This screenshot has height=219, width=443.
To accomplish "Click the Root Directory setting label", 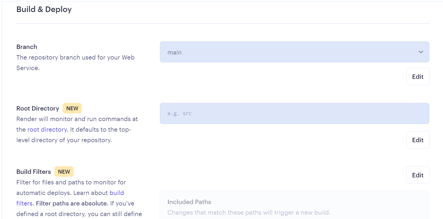I will click(x=38, y=108).
